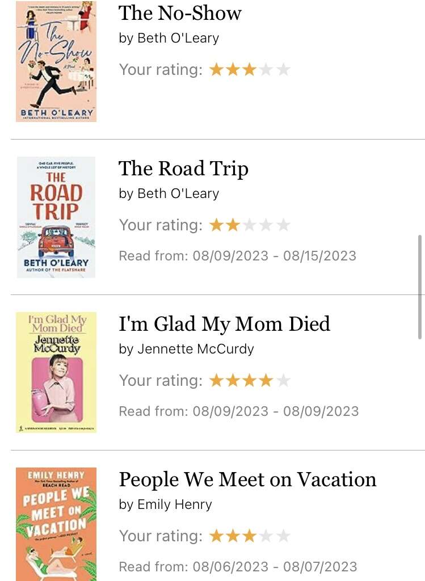This screenshot has height=581, width=425.
Task: Open The No-Show title link
Action: (180, 13)
